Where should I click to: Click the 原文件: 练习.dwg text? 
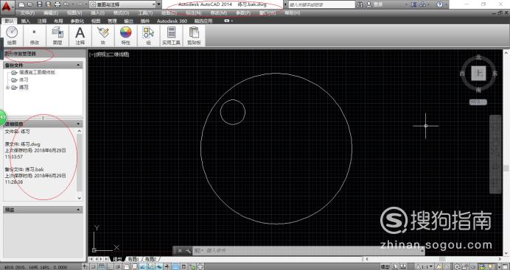[x=22, y=144]
